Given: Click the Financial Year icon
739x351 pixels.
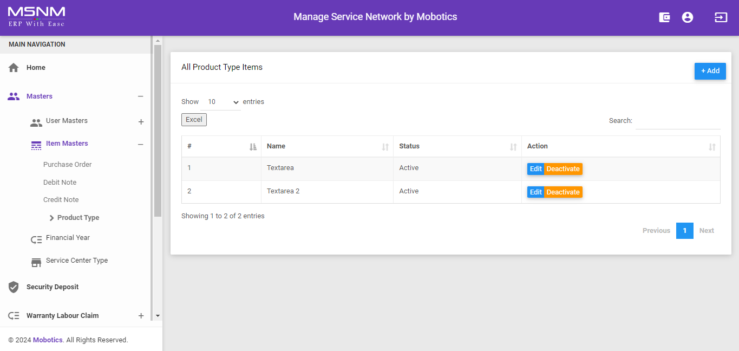Looking at the screenshot, I should [x=36, y=240].
